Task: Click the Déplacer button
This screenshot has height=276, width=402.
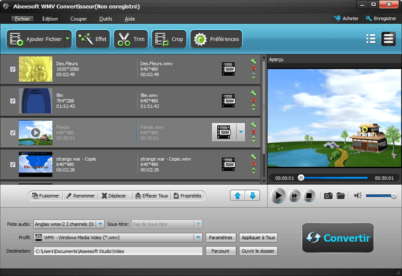Action: coord(114,196)
